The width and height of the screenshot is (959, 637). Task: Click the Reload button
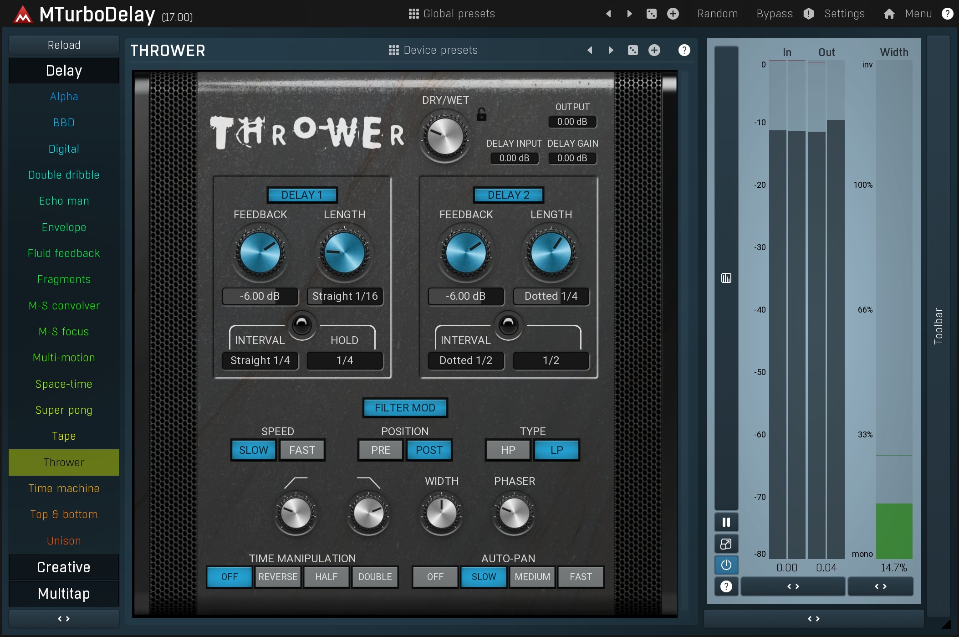[64, 45]
